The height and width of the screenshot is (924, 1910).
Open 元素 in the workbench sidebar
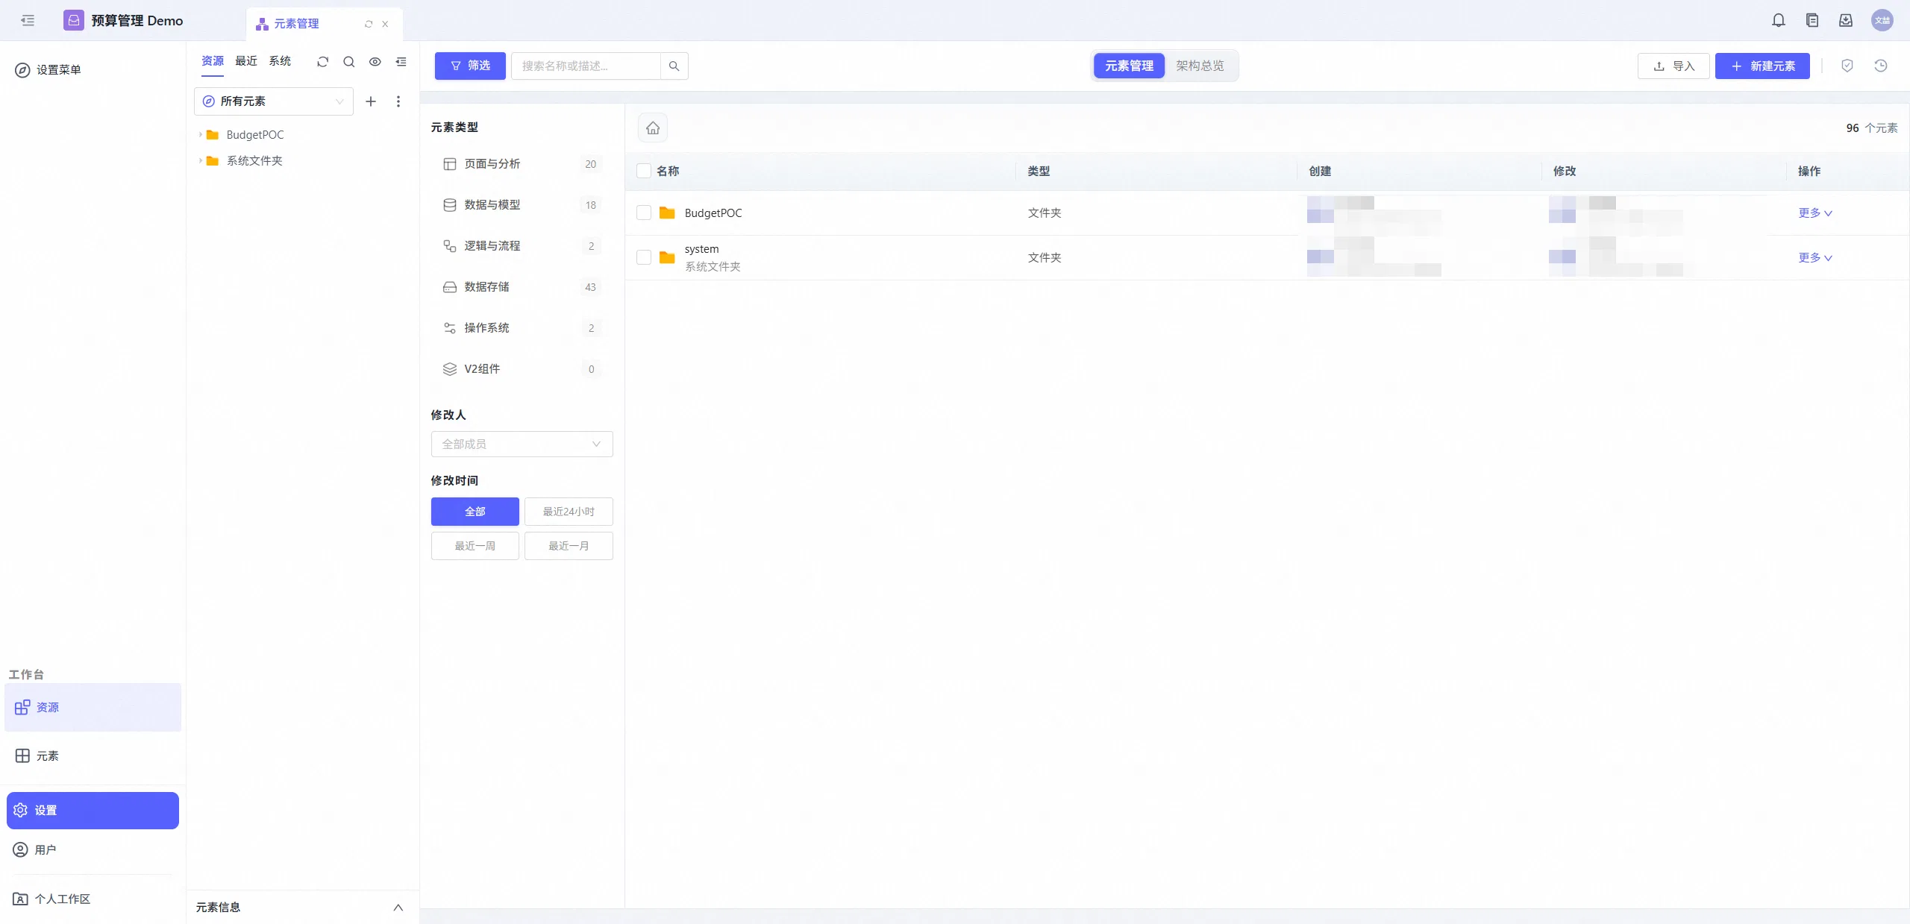[x=93, y=756]
